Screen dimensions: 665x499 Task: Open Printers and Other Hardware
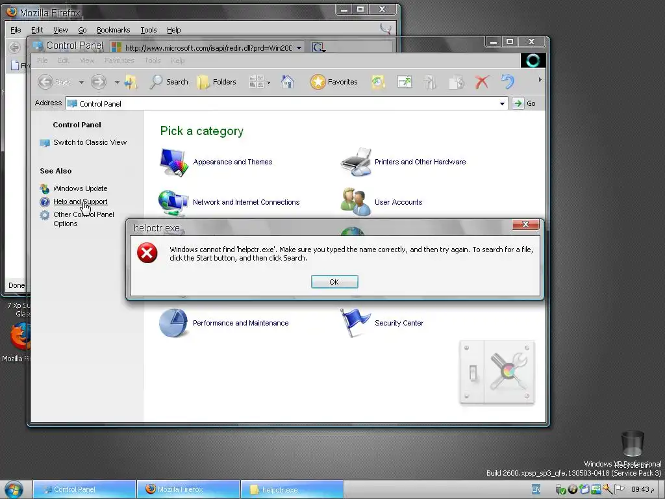[x=420, y=162]
